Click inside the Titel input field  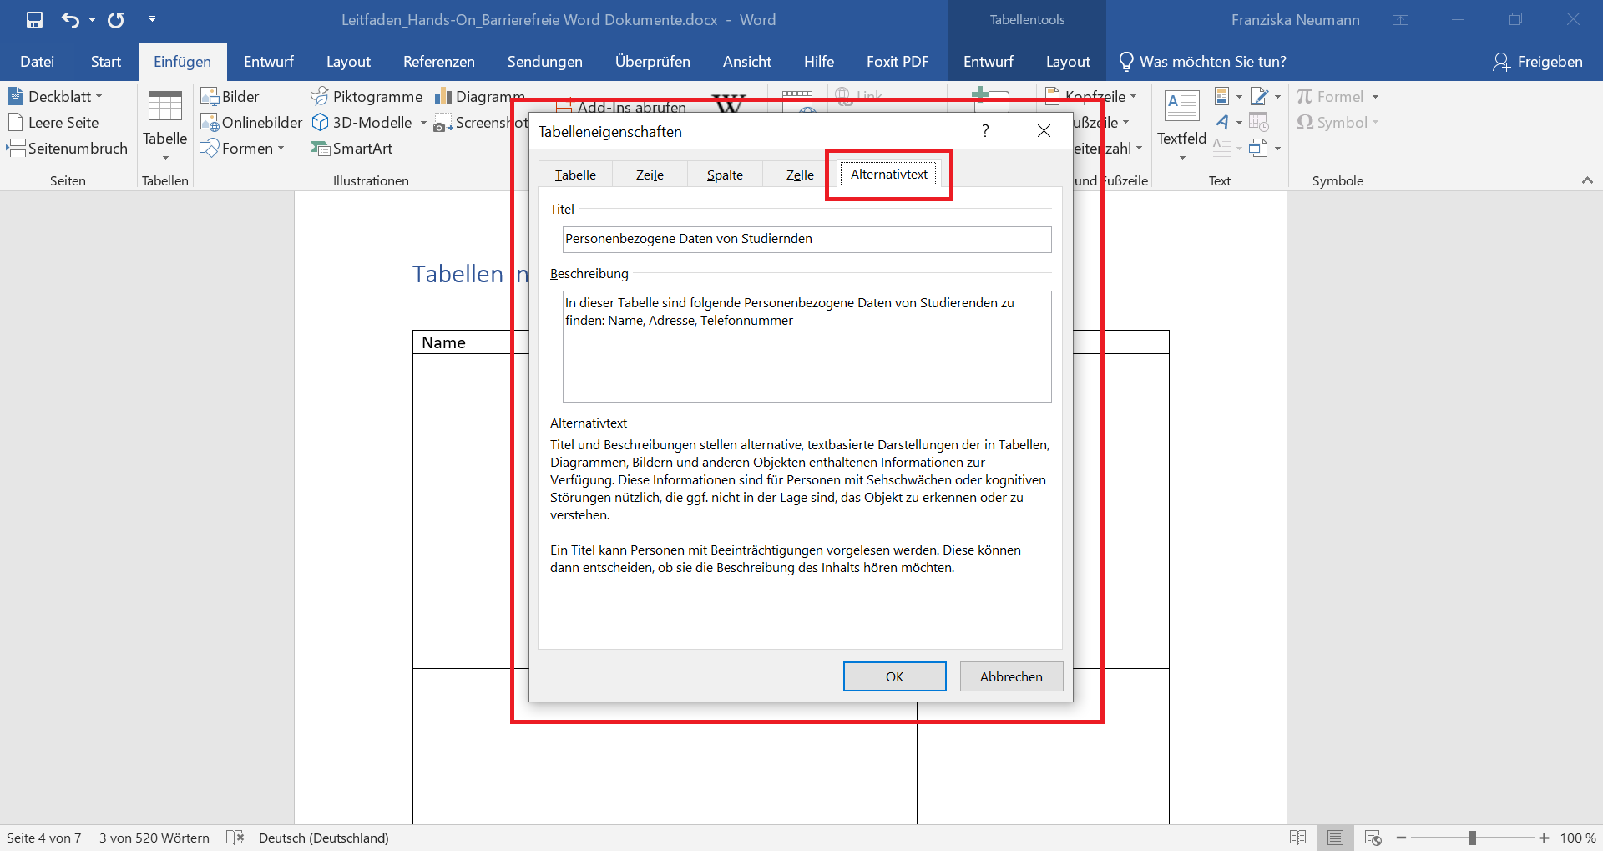point(806,239)
